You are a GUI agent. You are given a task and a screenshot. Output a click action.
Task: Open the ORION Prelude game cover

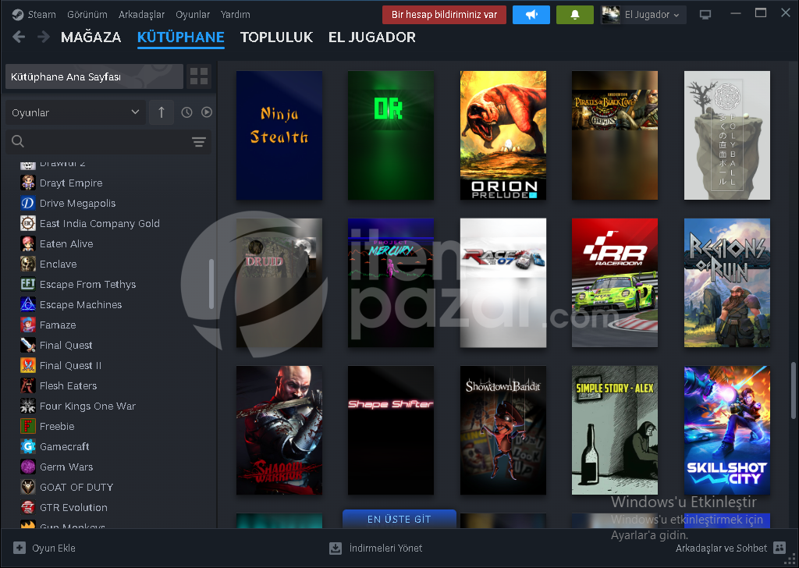tap(503, 136)
